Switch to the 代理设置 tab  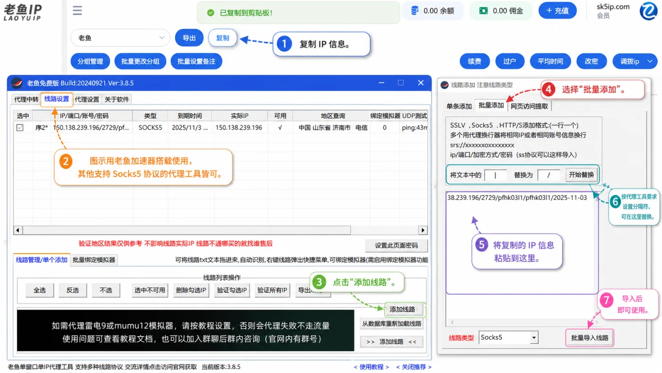point(87,99)
